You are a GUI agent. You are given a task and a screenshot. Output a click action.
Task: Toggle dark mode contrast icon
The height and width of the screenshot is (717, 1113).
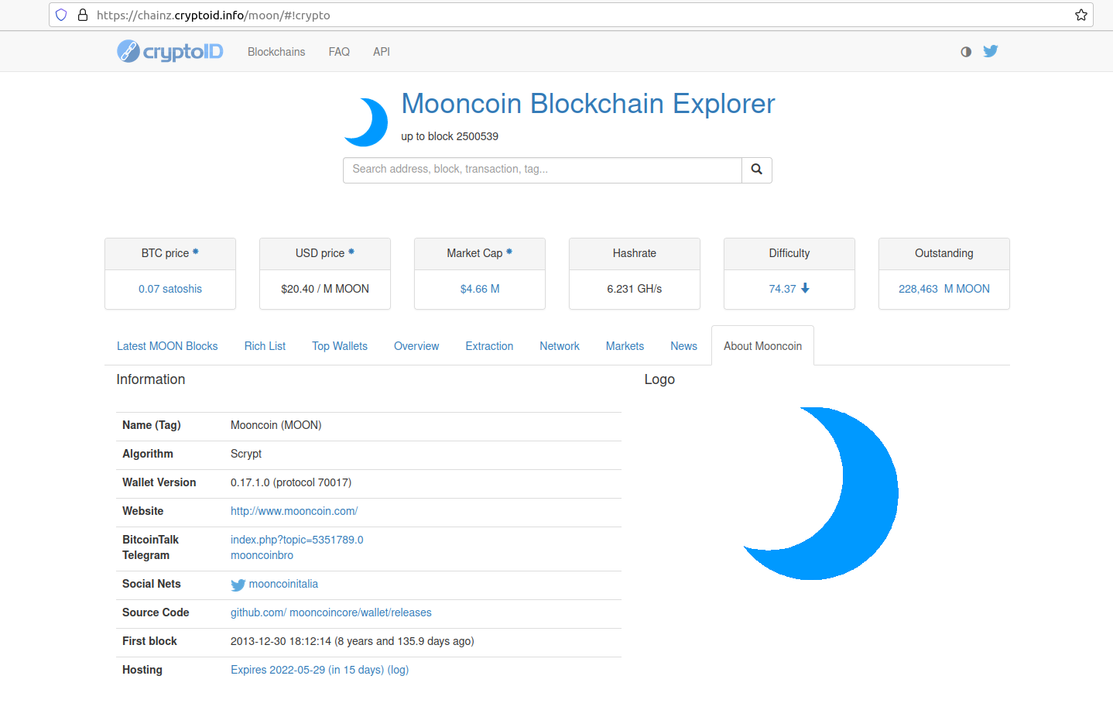pos(966,52)
